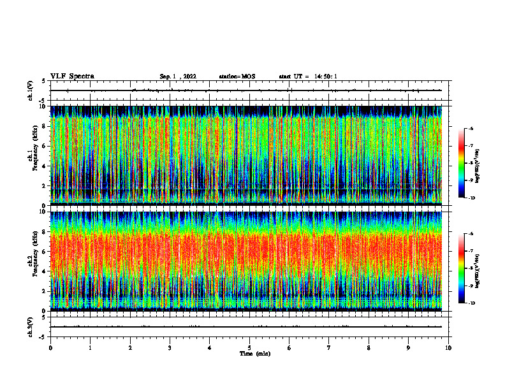
Task: Click the "2" kHz tick of ch.2 spectrogram
Action: point(45,291)
